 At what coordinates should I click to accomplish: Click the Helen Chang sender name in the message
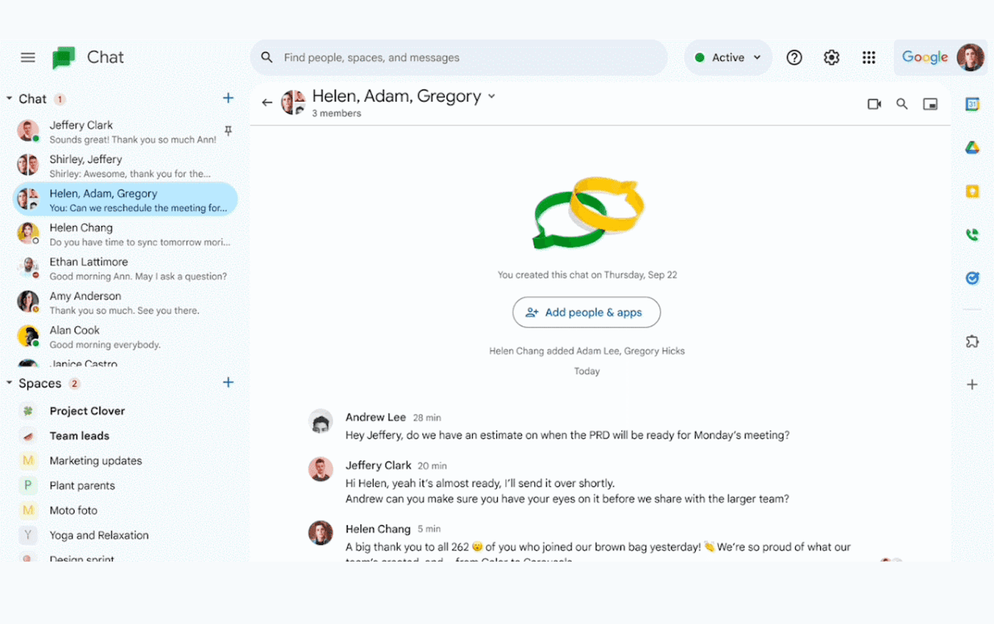[378, 529]
